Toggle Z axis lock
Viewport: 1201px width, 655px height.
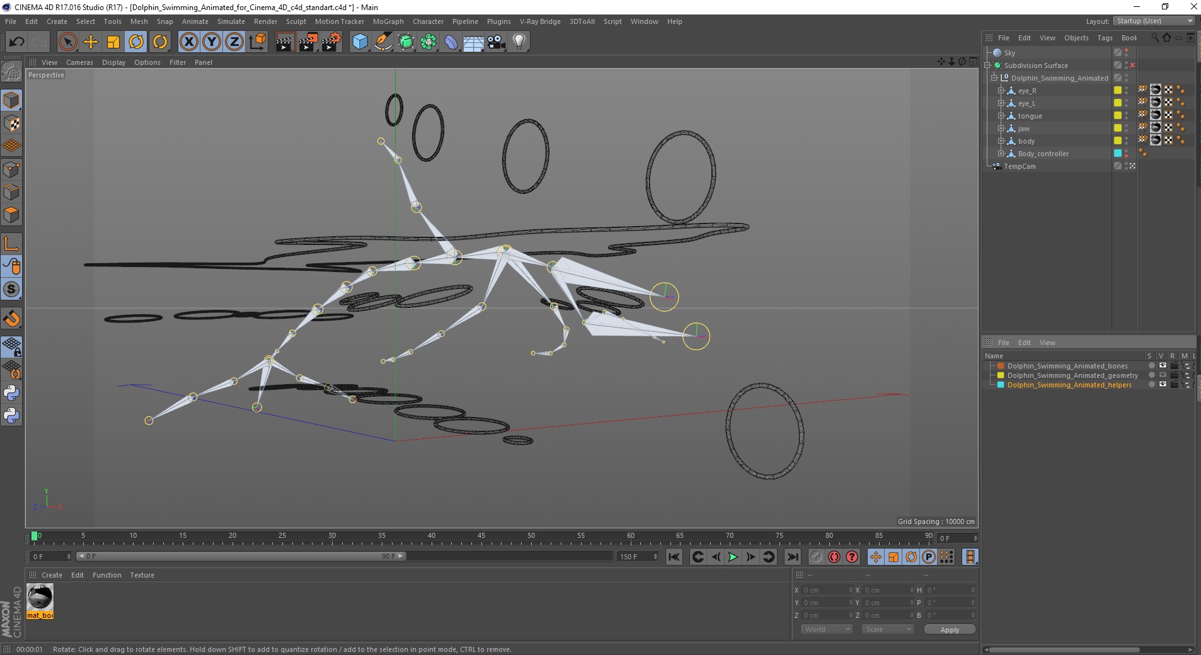(x=234, y=42)
